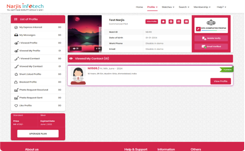The height and width of the screenshot is (151, 245).
Task: Open Blocked Profile list
Action: (38, 82)
